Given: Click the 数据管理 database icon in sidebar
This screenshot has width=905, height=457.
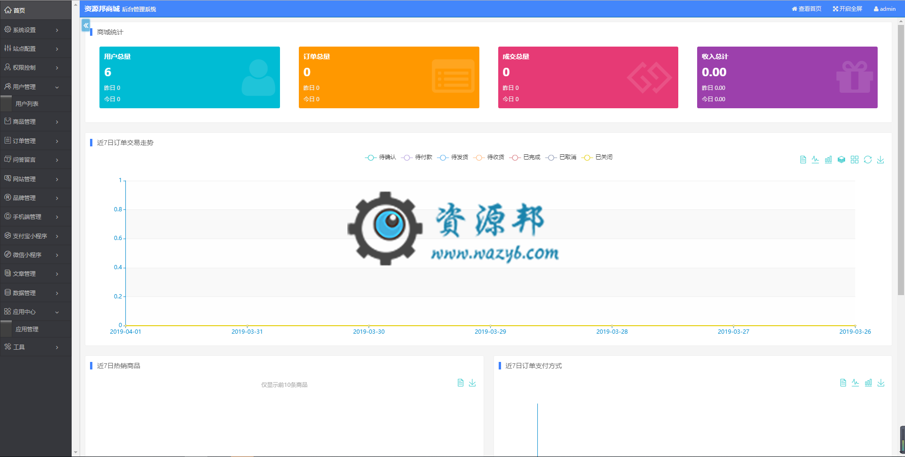Looking at the screenshot, I should pos(8,292).
